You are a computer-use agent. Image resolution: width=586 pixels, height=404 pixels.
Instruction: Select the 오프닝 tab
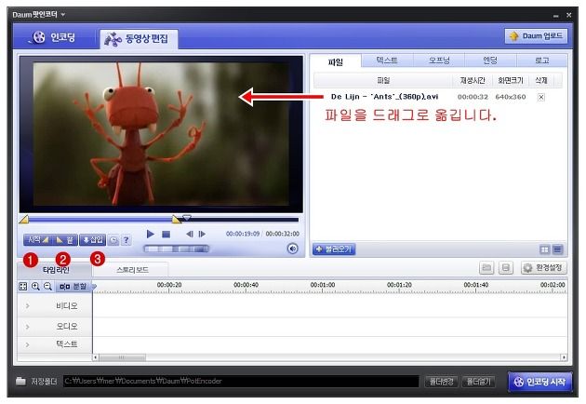439,61
